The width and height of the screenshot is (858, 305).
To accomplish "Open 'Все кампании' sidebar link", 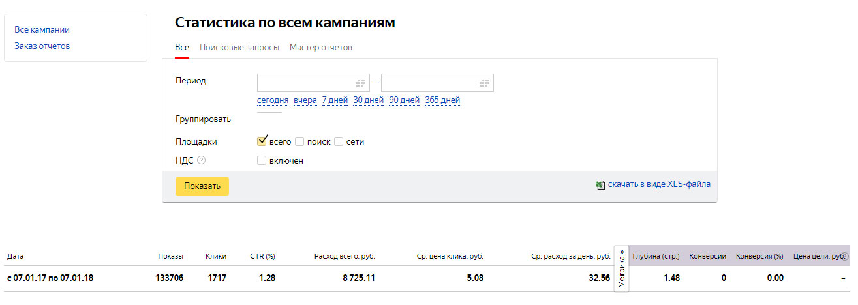I will coord(42,29).
